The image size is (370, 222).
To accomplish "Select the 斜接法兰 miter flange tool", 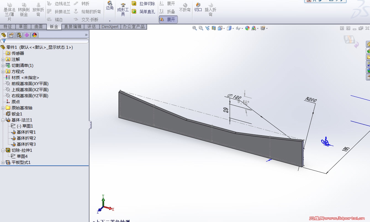I will coord(58,12).
